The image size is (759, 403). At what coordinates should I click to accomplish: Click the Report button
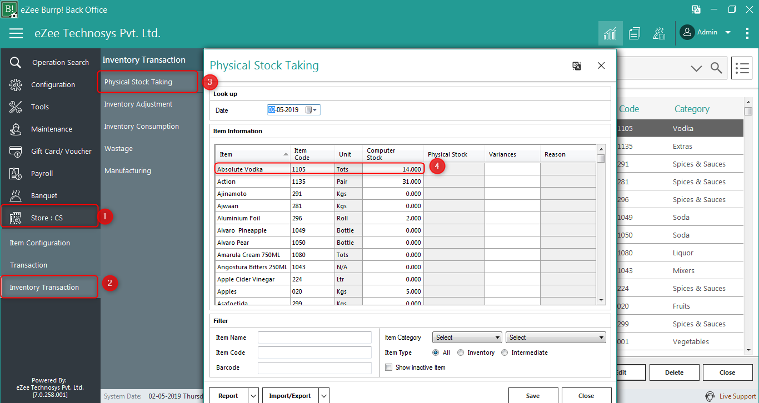coord(228,396)
